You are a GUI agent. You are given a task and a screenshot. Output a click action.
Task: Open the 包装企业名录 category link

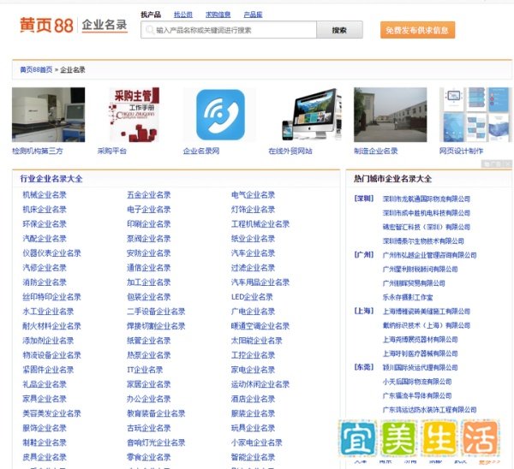pyautogui.click(x=149, y=297)
